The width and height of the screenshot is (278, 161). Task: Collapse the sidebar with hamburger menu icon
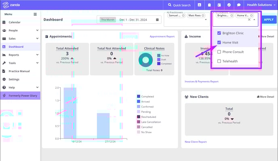35,14
